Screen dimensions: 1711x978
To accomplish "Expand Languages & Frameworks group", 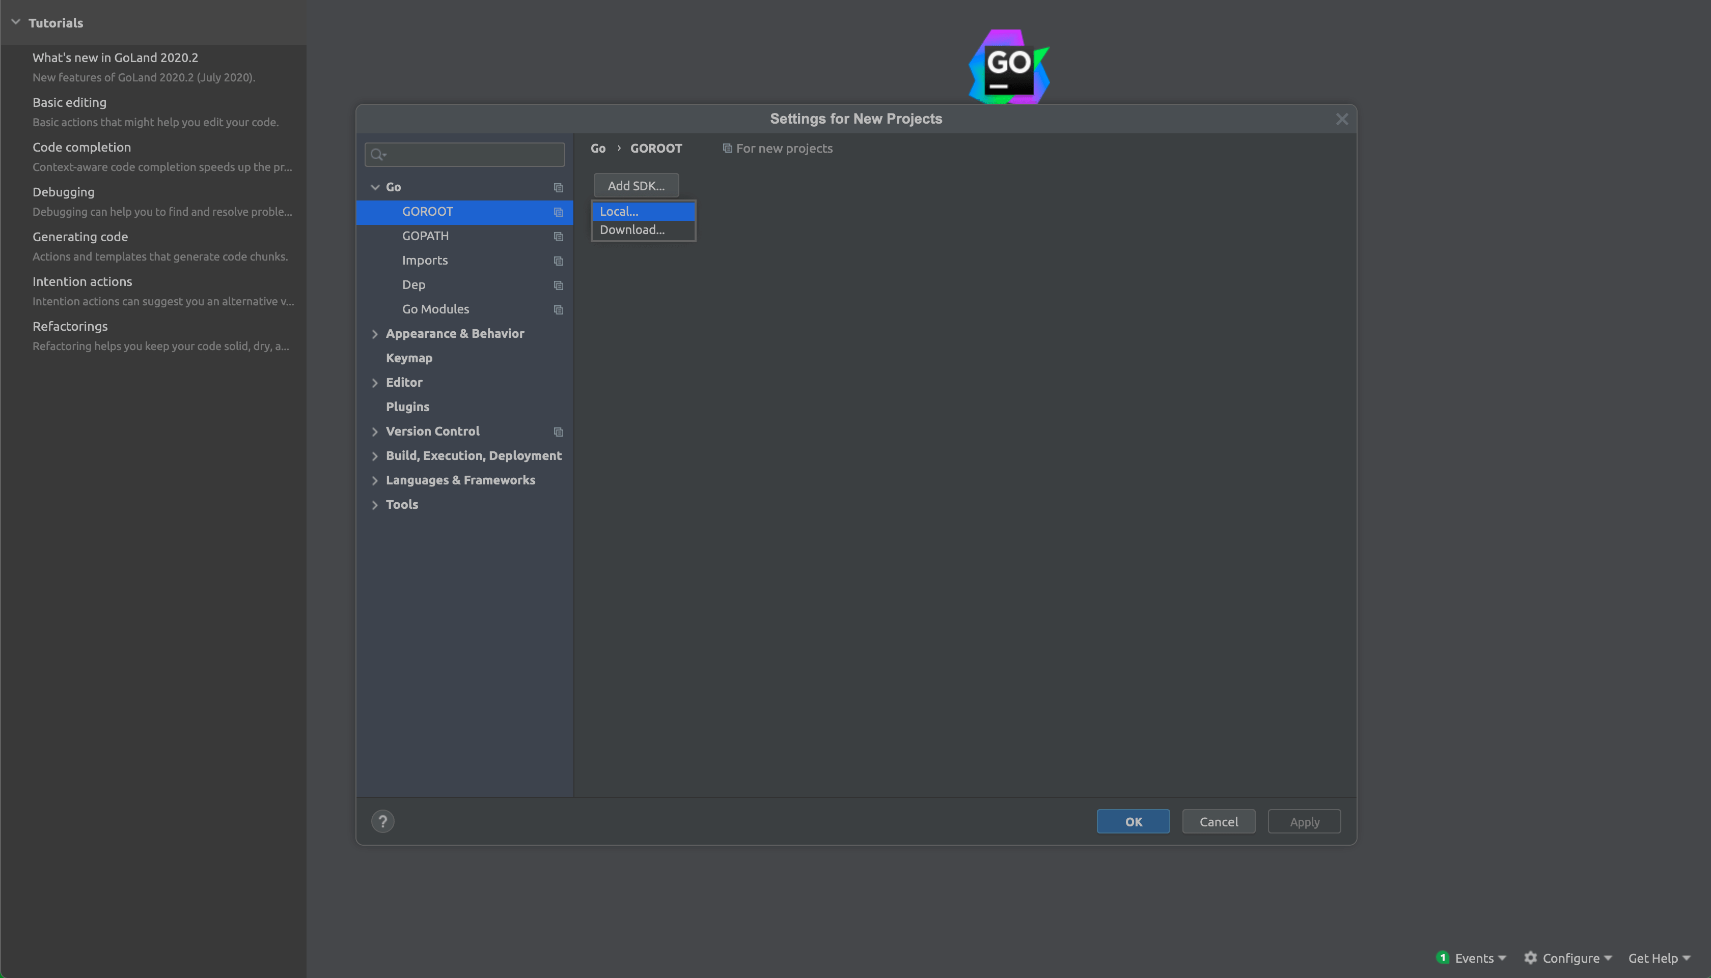I will point(375,480).
